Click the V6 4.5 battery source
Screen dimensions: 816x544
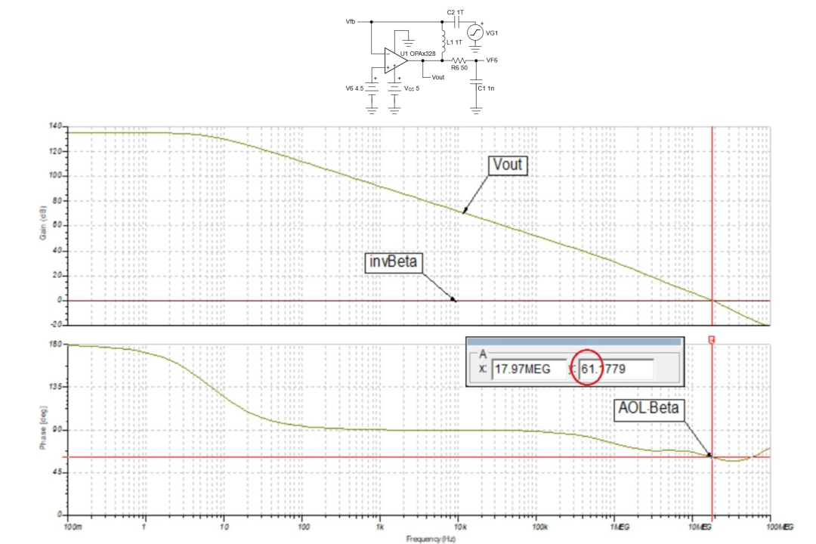click(x=372, y=88)
